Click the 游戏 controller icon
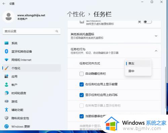The width and height of the screenshot is (168, 133). pos(6,101)
